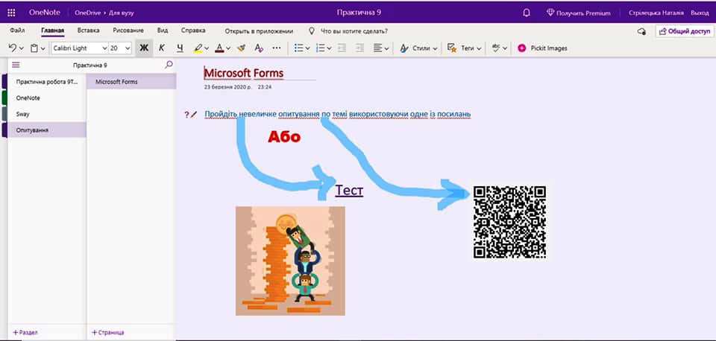This screenshot has width=716, height=341.
Task: Add a new section with + Раздел
Action: (x=25, y=332)
